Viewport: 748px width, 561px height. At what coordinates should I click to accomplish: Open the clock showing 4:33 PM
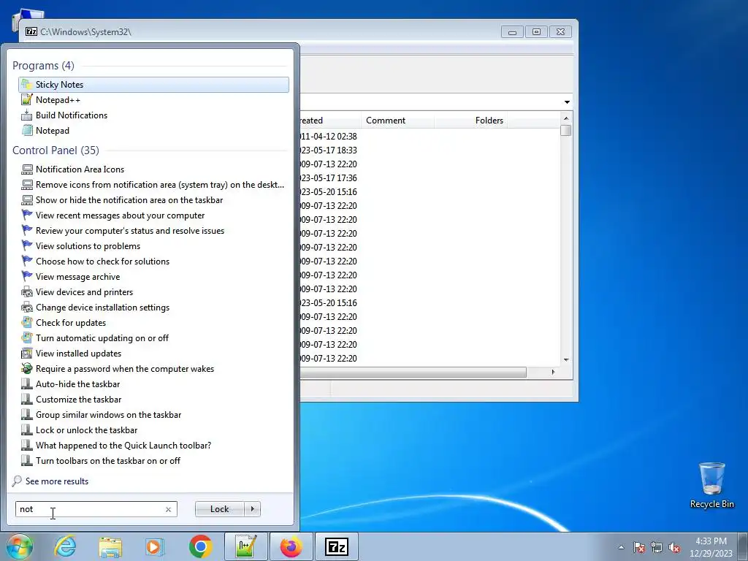click(x=711, y=547)
